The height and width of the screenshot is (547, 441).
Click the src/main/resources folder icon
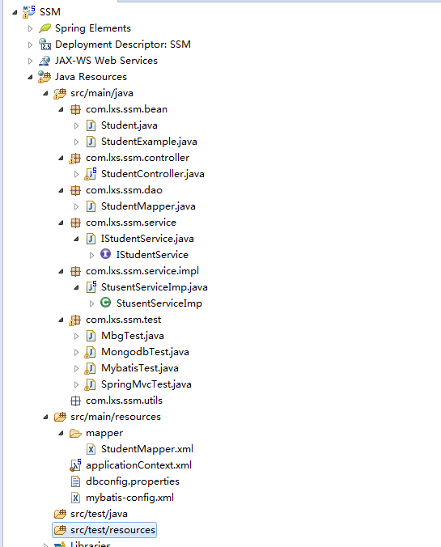tap(60, 417)
